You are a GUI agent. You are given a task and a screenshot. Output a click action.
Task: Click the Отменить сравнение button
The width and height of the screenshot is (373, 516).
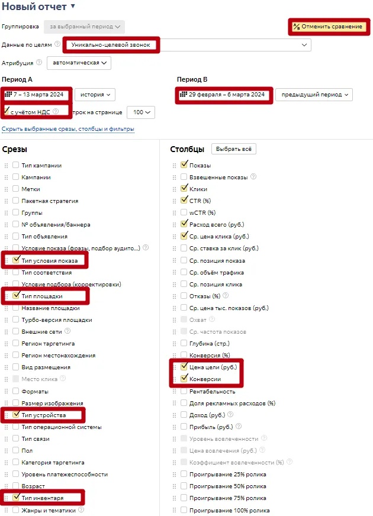327,27
